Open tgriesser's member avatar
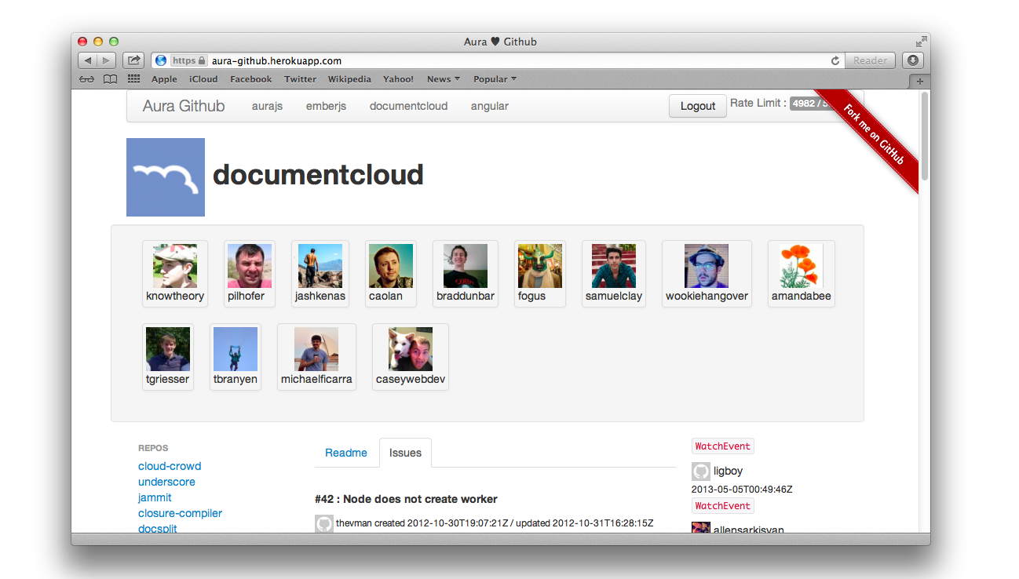The height and width of the screenshot is (579, 1019). click(x=168, y=349)
